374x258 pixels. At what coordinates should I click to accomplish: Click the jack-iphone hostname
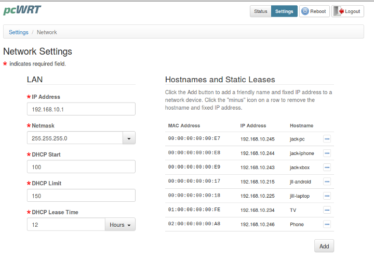[302, 153]
